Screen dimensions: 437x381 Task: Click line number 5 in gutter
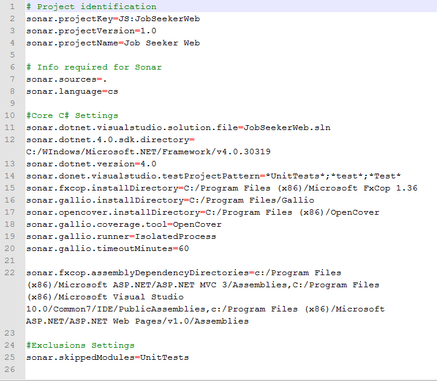tap(12, 55)
